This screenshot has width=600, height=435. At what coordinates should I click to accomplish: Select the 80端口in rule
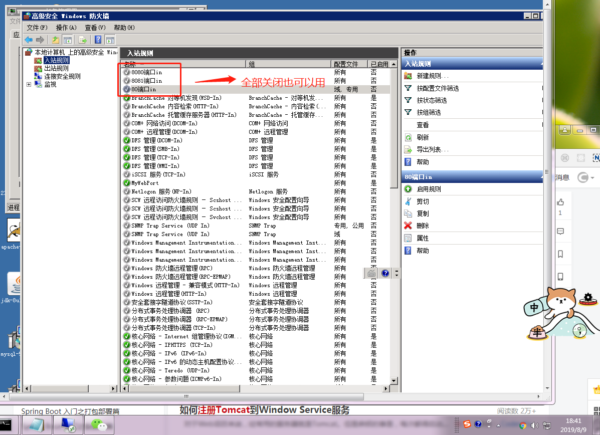143,89
